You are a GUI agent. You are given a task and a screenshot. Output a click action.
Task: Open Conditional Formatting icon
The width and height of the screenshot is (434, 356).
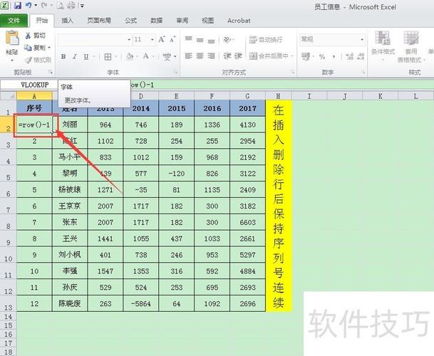pos(383,38)
